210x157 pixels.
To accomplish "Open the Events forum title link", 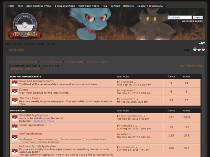I will [x=24, y=90].
